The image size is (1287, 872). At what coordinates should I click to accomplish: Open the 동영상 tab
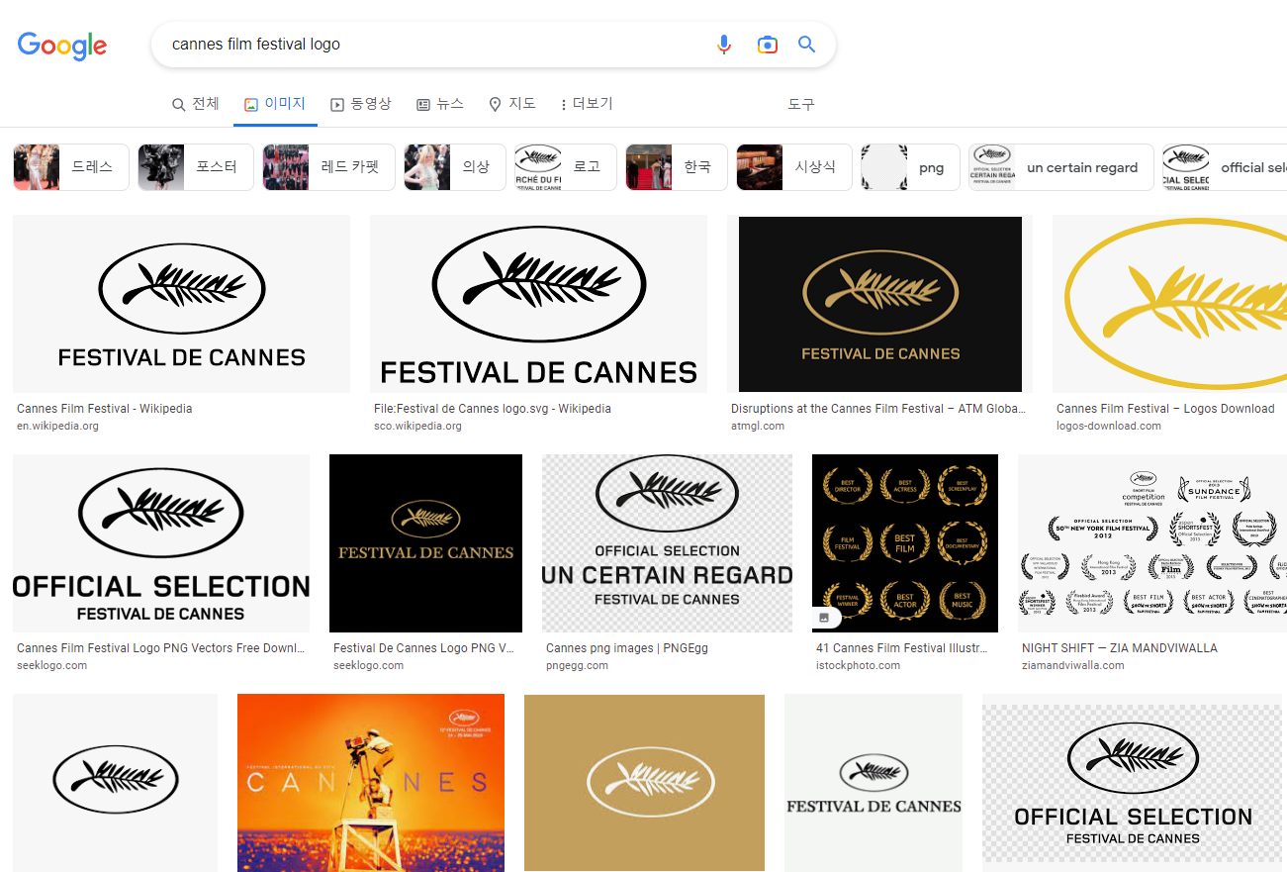[361, 104]
